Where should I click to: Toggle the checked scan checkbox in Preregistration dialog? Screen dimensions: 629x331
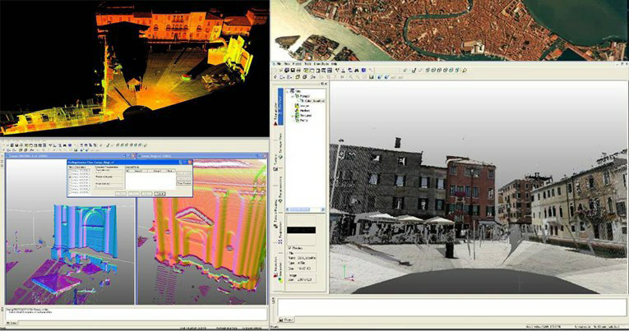click(x=70, y=177)
